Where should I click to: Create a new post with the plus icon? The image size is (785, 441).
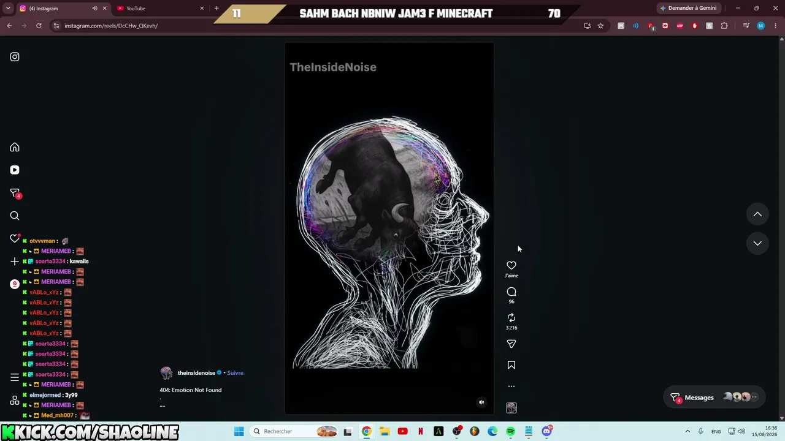tap(15, 262)
